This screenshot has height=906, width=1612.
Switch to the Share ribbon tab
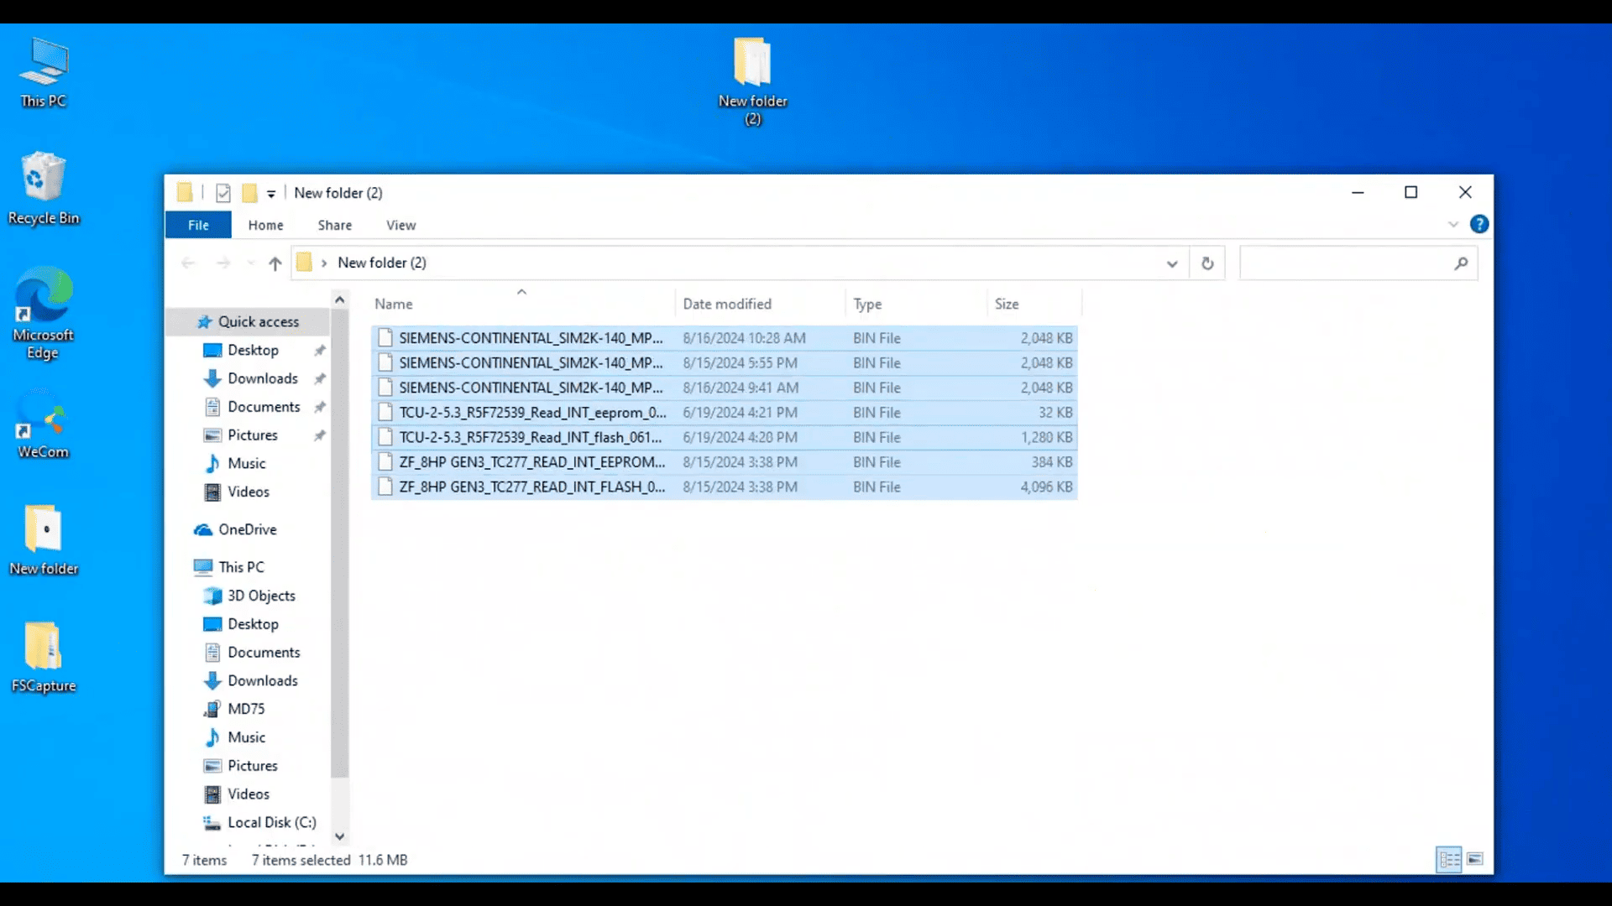(x=335, y=225)
